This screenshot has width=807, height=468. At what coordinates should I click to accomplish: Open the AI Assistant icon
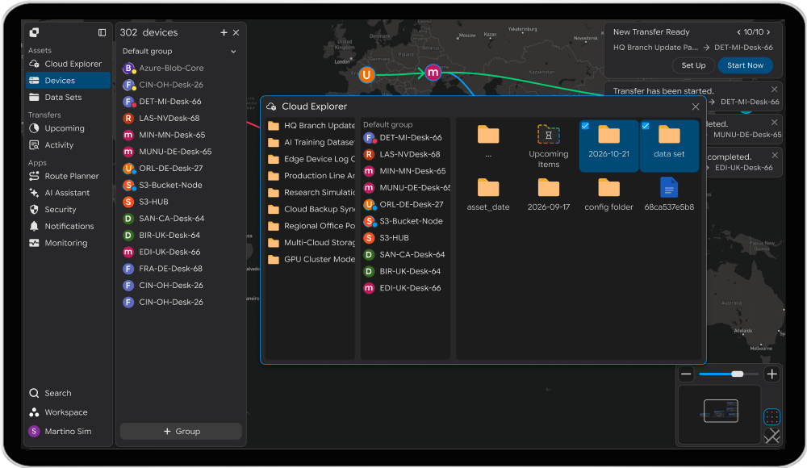[34, 193]
